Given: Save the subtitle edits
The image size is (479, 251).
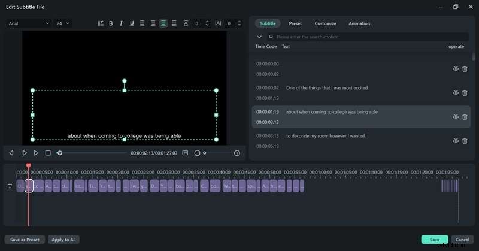Looking at the screenshot, I should click(435, 240).
